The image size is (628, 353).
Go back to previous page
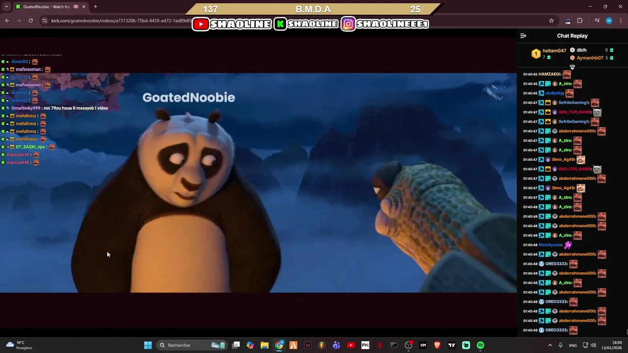click(x=7, y=21)
